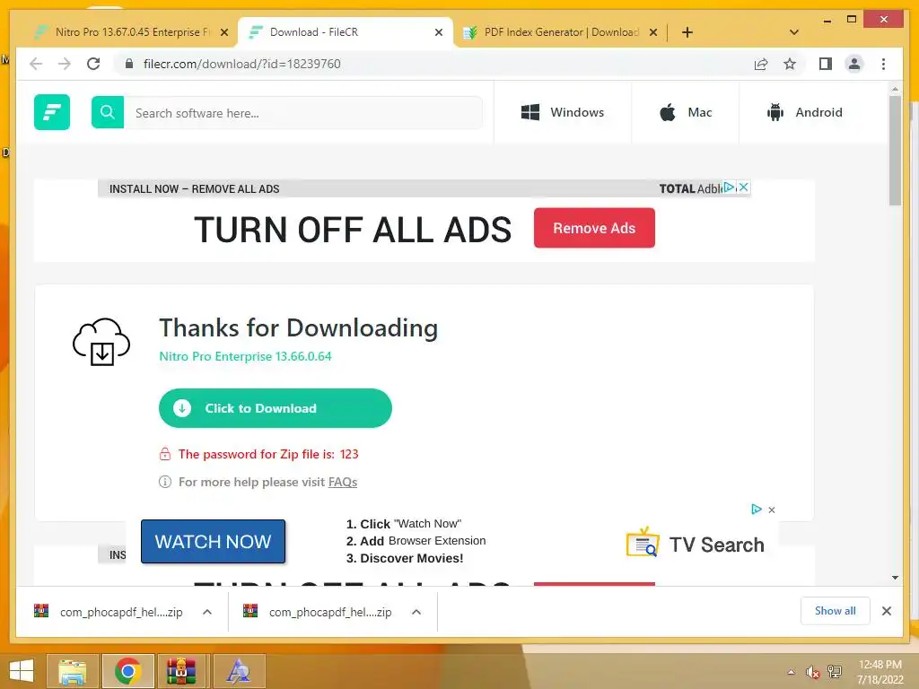Open the Windows software category
919x689 pixels.
[x=563, y=112]
